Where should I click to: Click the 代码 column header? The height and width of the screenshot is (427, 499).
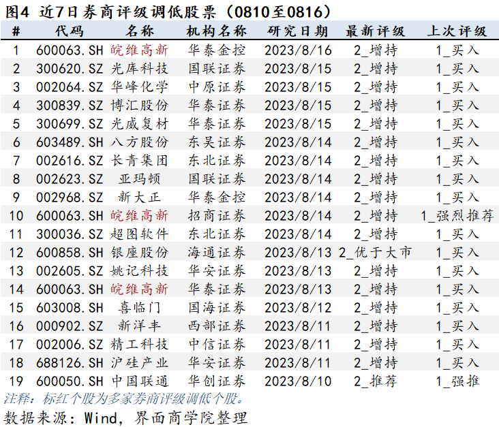[70, 31]
